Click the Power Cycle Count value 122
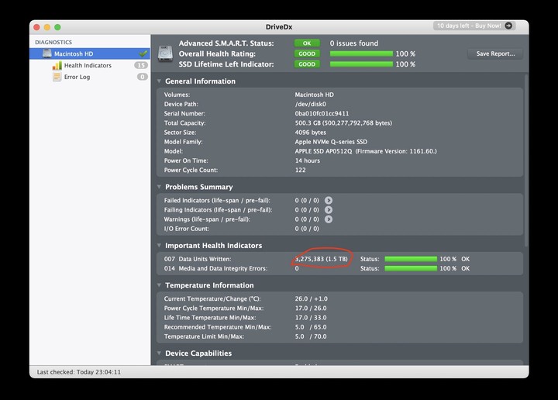This screenshot has height=400, width=558. (300, 170)
